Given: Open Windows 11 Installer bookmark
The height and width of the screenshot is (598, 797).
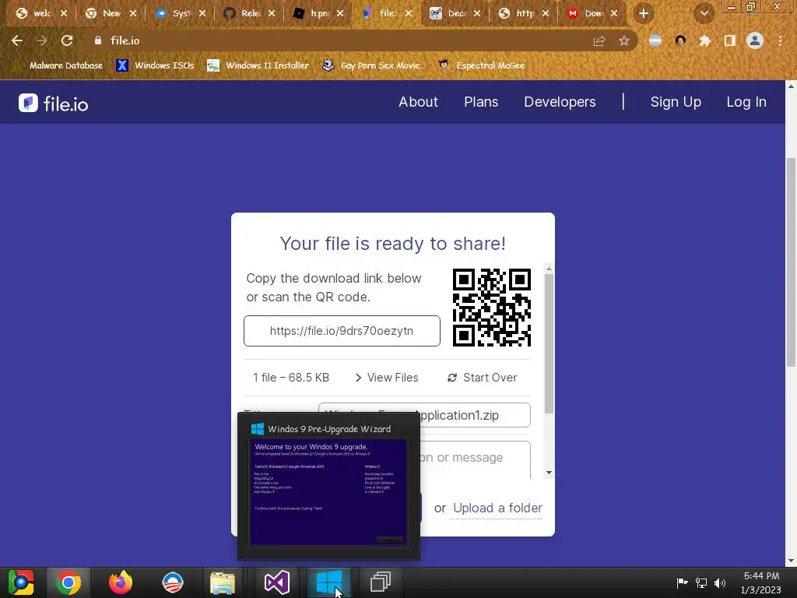Looking at the screenshot, I should (x=258, y=65).
